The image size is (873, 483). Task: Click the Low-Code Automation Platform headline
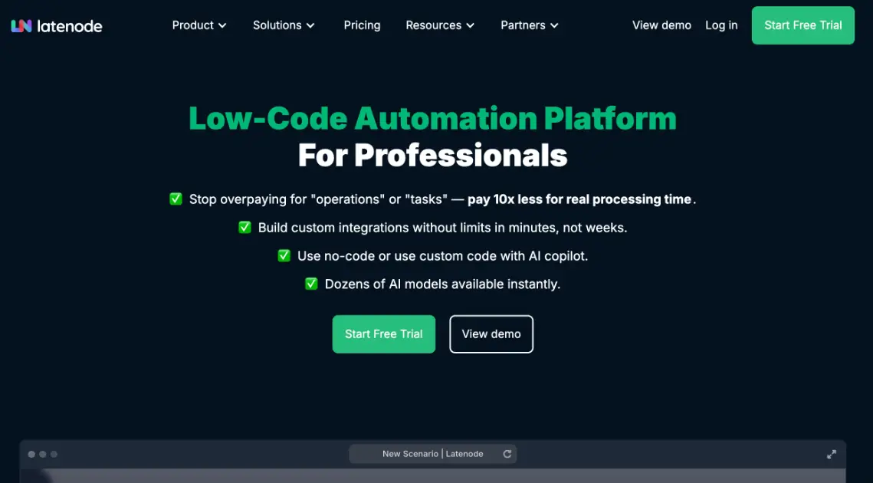[432, 119]
